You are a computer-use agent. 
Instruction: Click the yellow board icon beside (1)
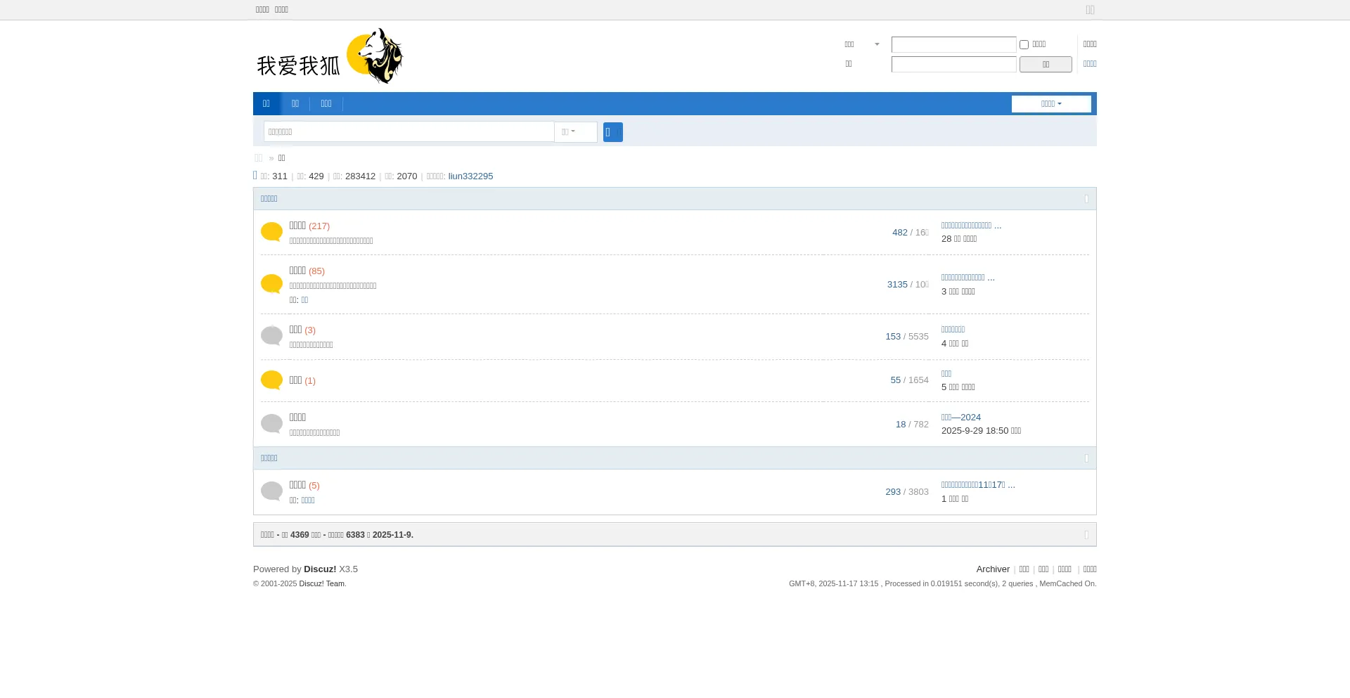pos(271,380)
